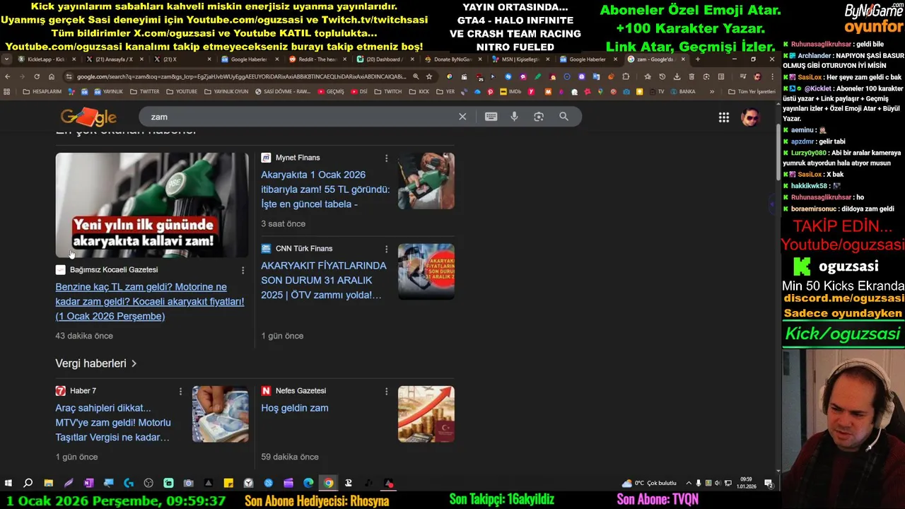Go to the browser home page
Image resolution: width=905 pixels, height=509 pixels.
tap(51, 76)
